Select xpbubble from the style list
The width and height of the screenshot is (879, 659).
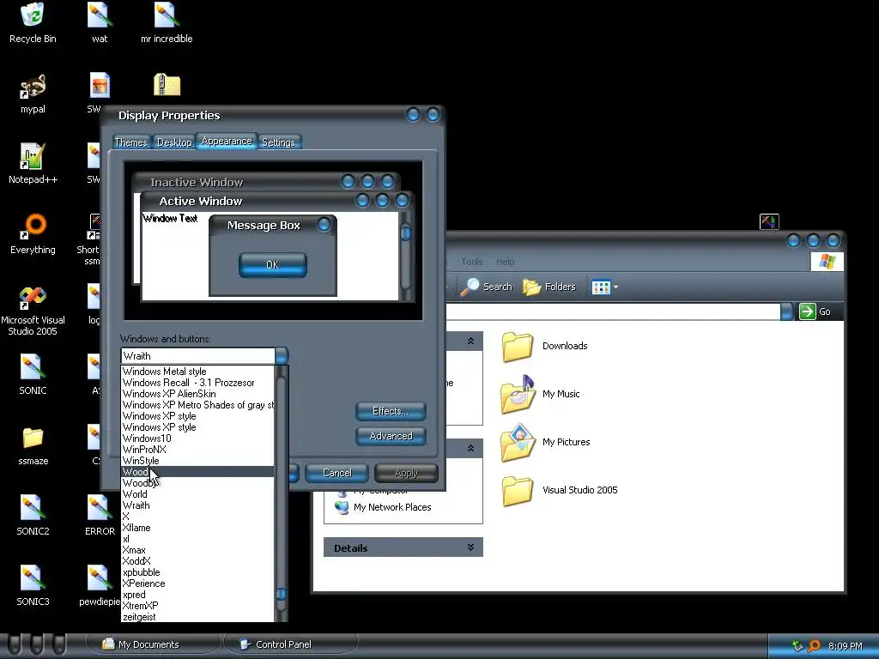(x=197, y=572)
